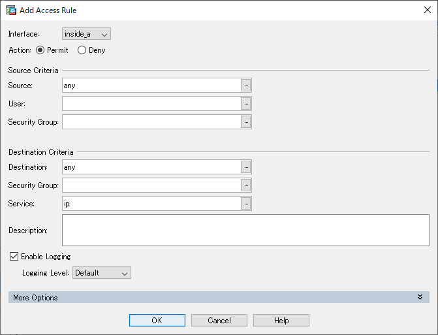
Task: Open the Interface inside_a dropdown
Action: click(86, 34)
